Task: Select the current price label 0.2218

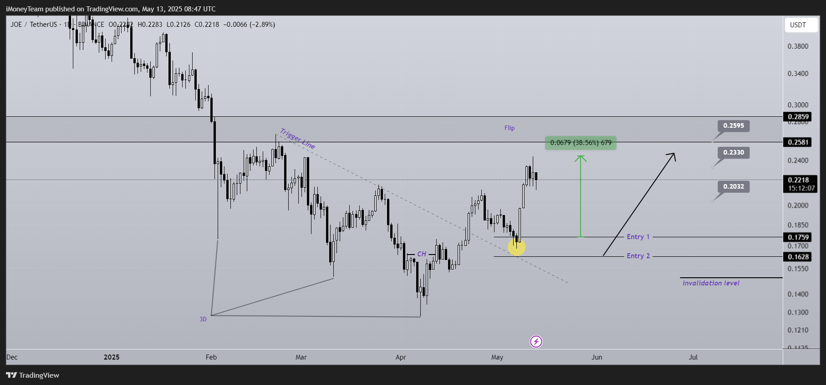Action: point(799,180)
